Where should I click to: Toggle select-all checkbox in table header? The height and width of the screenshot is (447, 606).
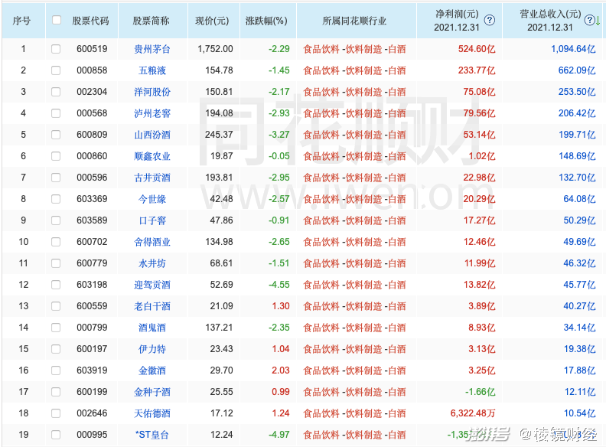tap(57, 20)
